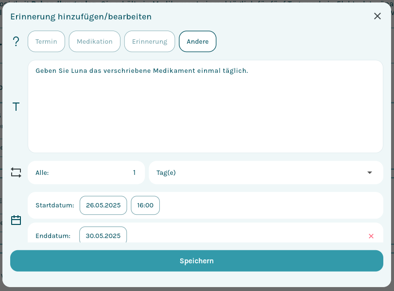Click the question mark type icon

16,42
